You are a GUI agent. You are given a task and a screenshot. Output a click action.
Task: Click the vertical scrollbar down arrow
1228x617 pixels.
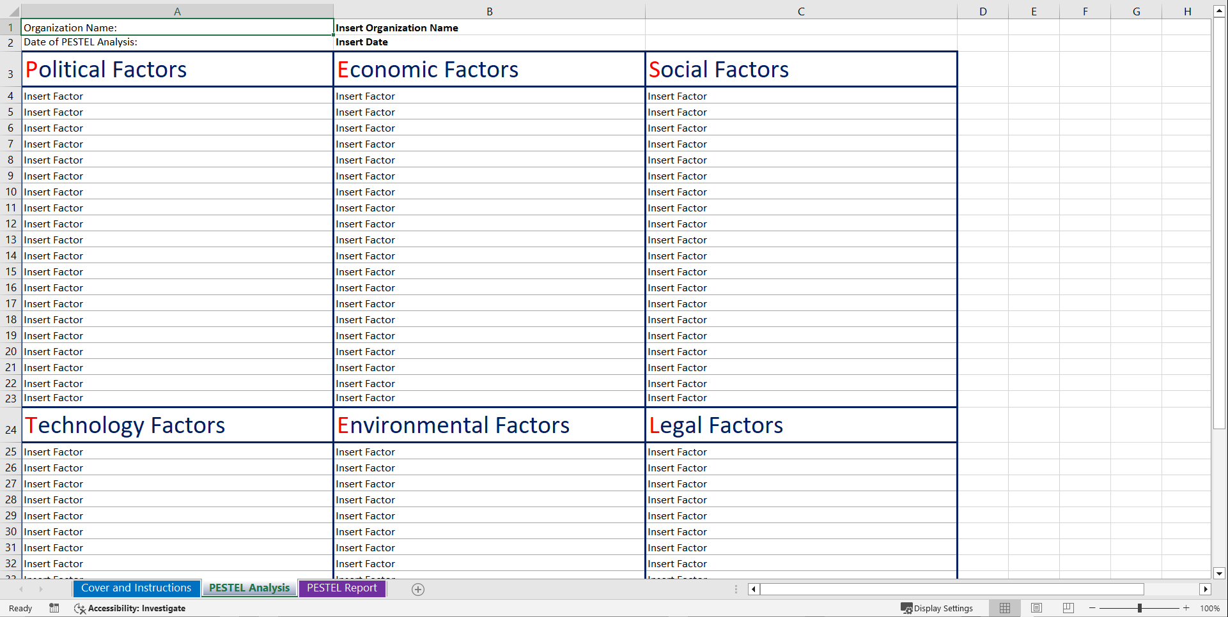click(x=1220, y=574)
